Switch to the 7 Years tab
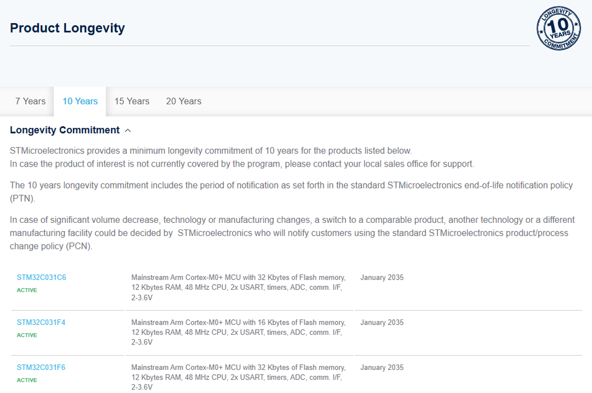This screenshot has width=592, height=393. (x=30, y=101)
